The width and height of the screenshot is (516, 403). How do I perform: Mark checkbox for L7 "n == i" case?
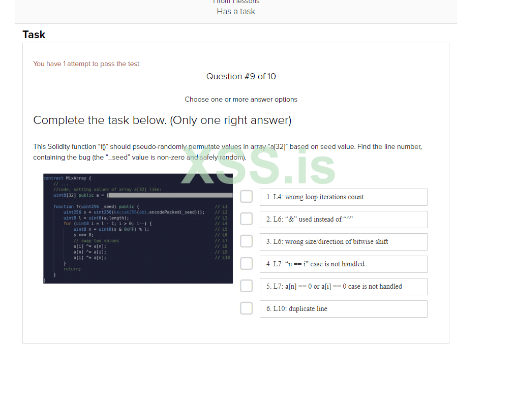pos(246,264)
